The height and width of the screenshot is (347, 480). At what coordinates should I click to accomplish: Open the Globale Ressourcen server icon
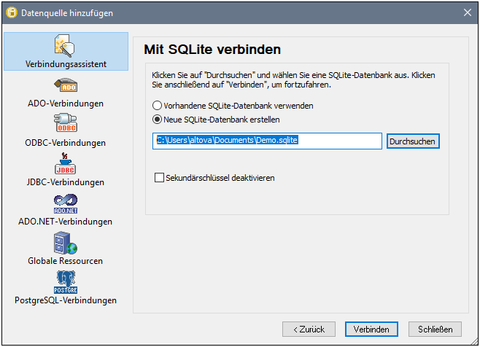point(65,243)
